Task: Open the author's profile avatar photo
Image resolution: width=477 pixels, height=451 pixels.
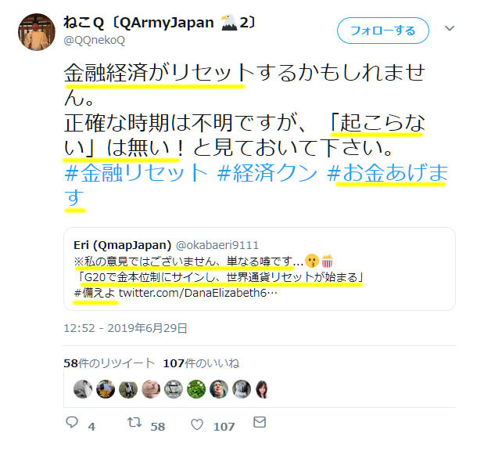Action: pos(37,32)
